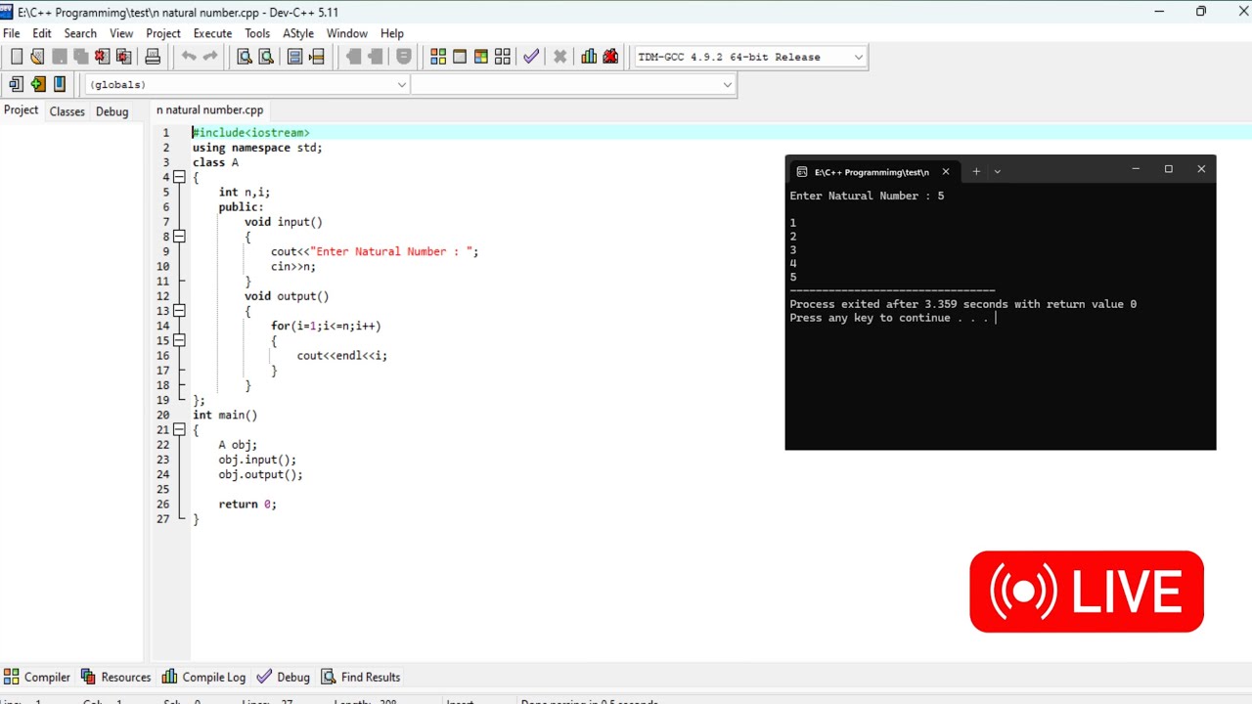Open the Resources bottom panel tab
1252x704 pixels.
pyautogui.click(x=116, y=677)
